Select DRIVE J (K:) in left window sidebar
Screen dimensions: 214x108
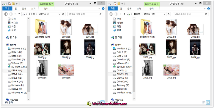tap(15, 74)
